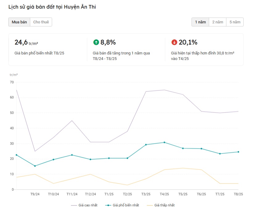Screen dimensions: 260x211
Task: Click the T8/25 data point on teal line
Action: point(238,152)
